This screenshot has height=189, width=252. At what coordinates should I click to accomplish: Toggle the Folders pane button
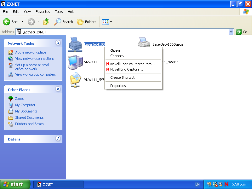click(86, 22)
